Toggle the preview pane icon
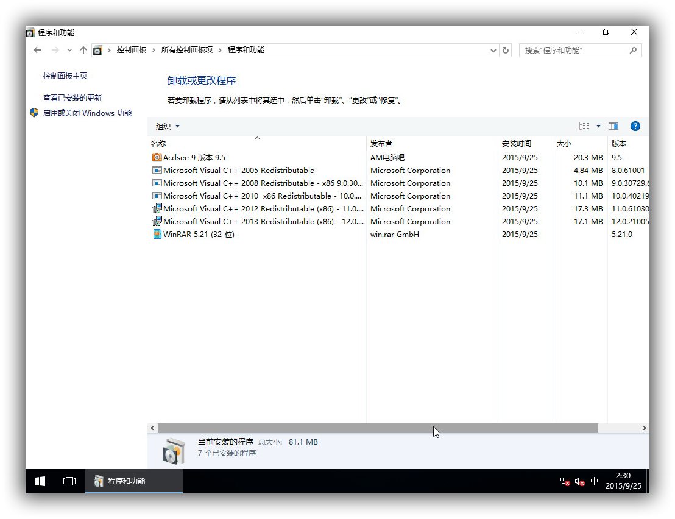Screen dimensions: 675x519 click(613, 126)
